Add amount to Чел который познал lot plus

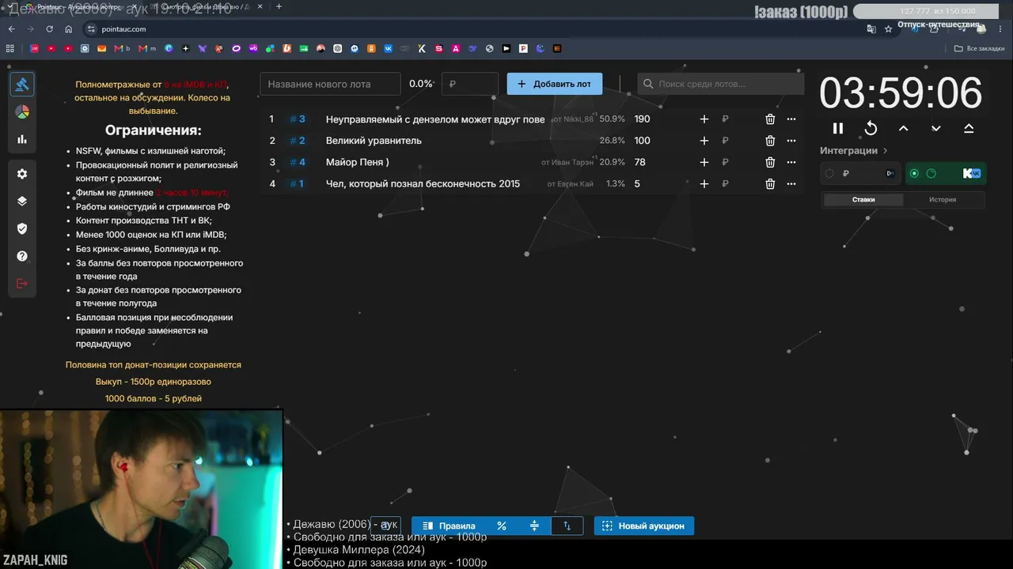tap(704, 183)
